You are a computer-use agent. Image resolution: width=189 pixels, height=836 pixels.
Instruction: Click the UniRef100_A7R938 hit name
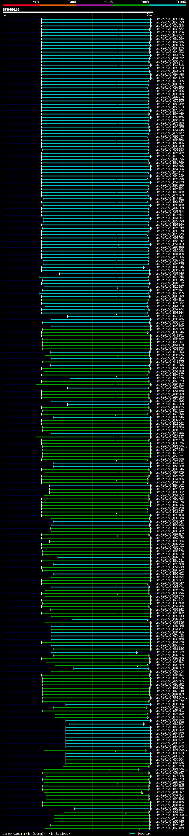[x=170, y=450]
